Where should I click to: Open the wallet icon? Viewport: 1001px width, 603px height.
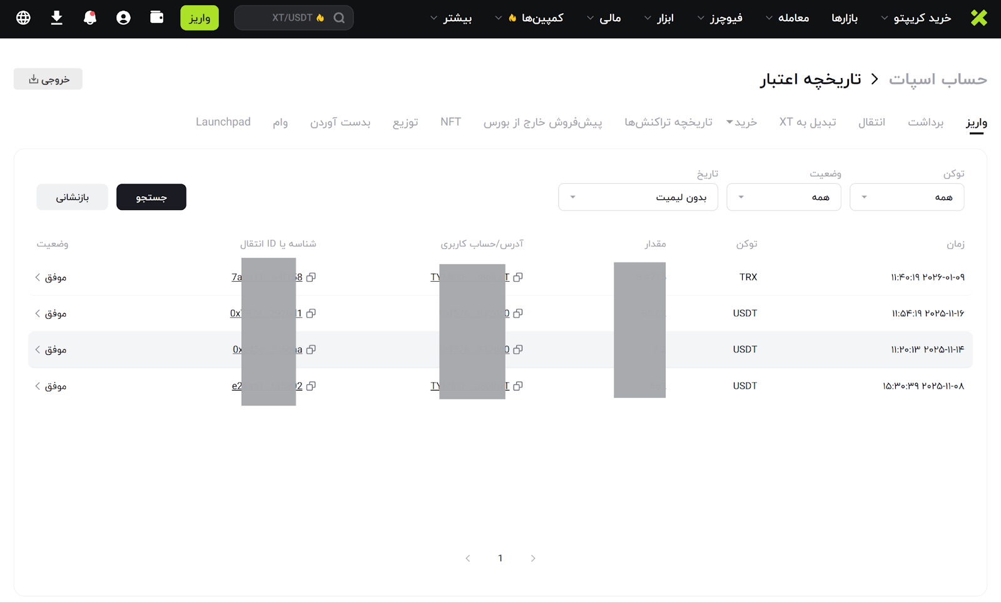click(157, 17)
